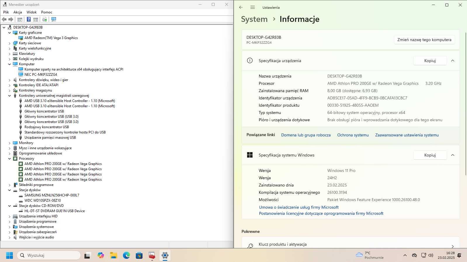Screen dimensions: 467x262
Task: Click Kolejki wydruku printer icon
Action: click(15, 59)
